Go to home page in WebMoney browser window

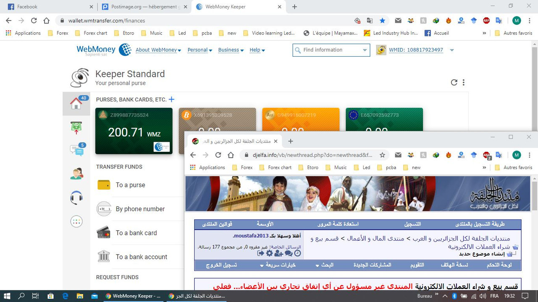[x=47, y=20]
